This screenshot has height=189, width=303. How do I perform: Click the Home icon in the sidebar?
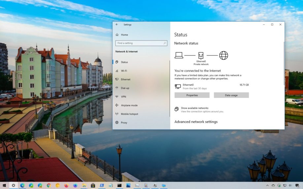(x=117, y=35)
